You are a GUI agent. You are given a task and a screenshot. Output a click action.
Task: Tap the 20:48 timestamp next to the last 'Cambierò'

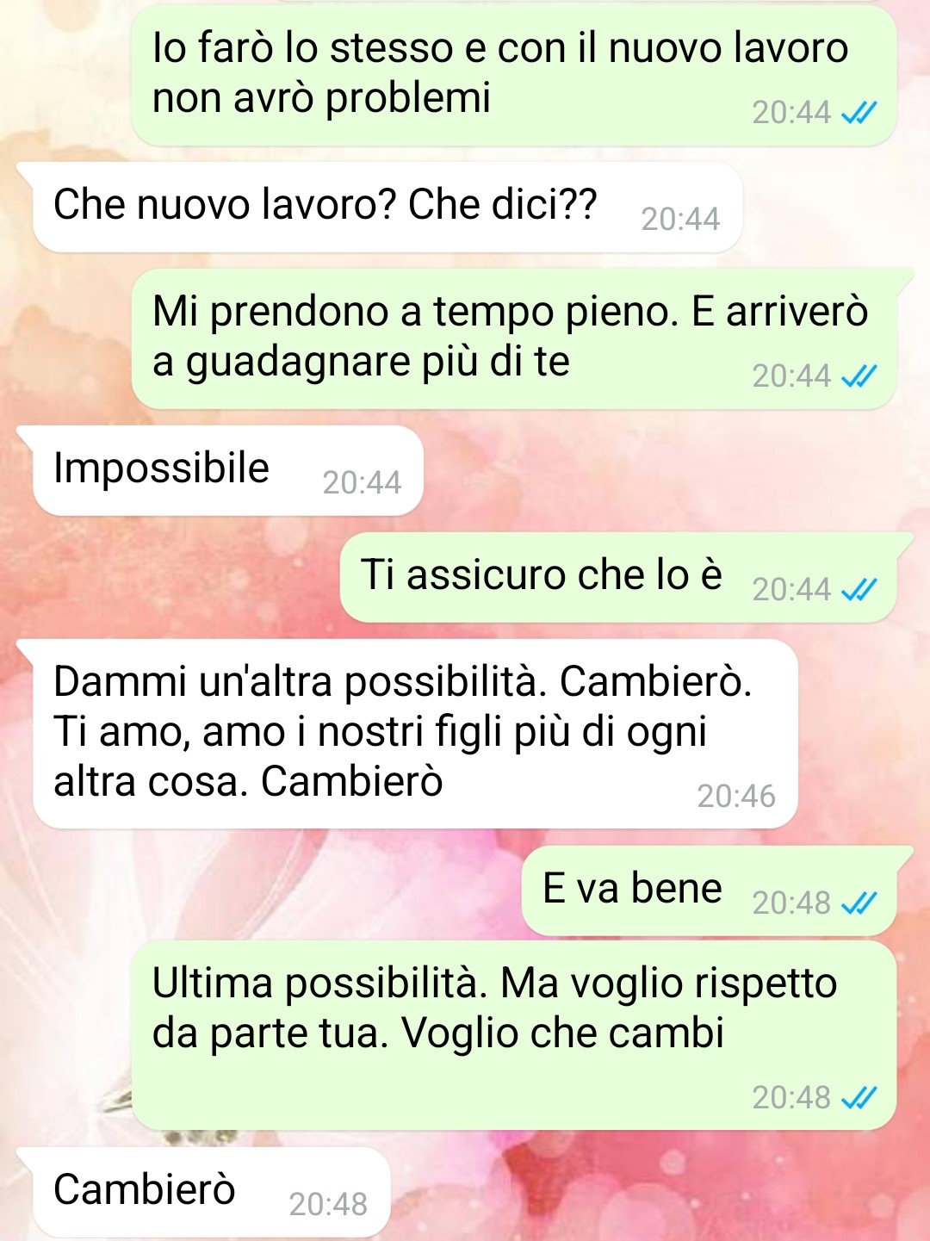tap(328, 1205)
